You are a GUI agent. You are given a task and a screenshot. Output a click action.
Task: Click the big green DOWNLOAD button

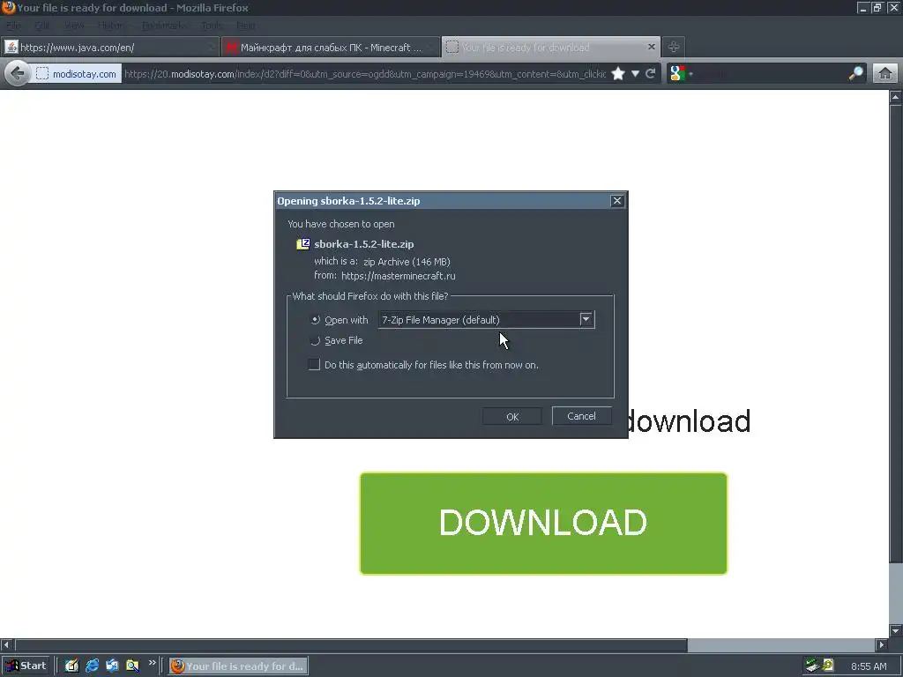(543, 524)
